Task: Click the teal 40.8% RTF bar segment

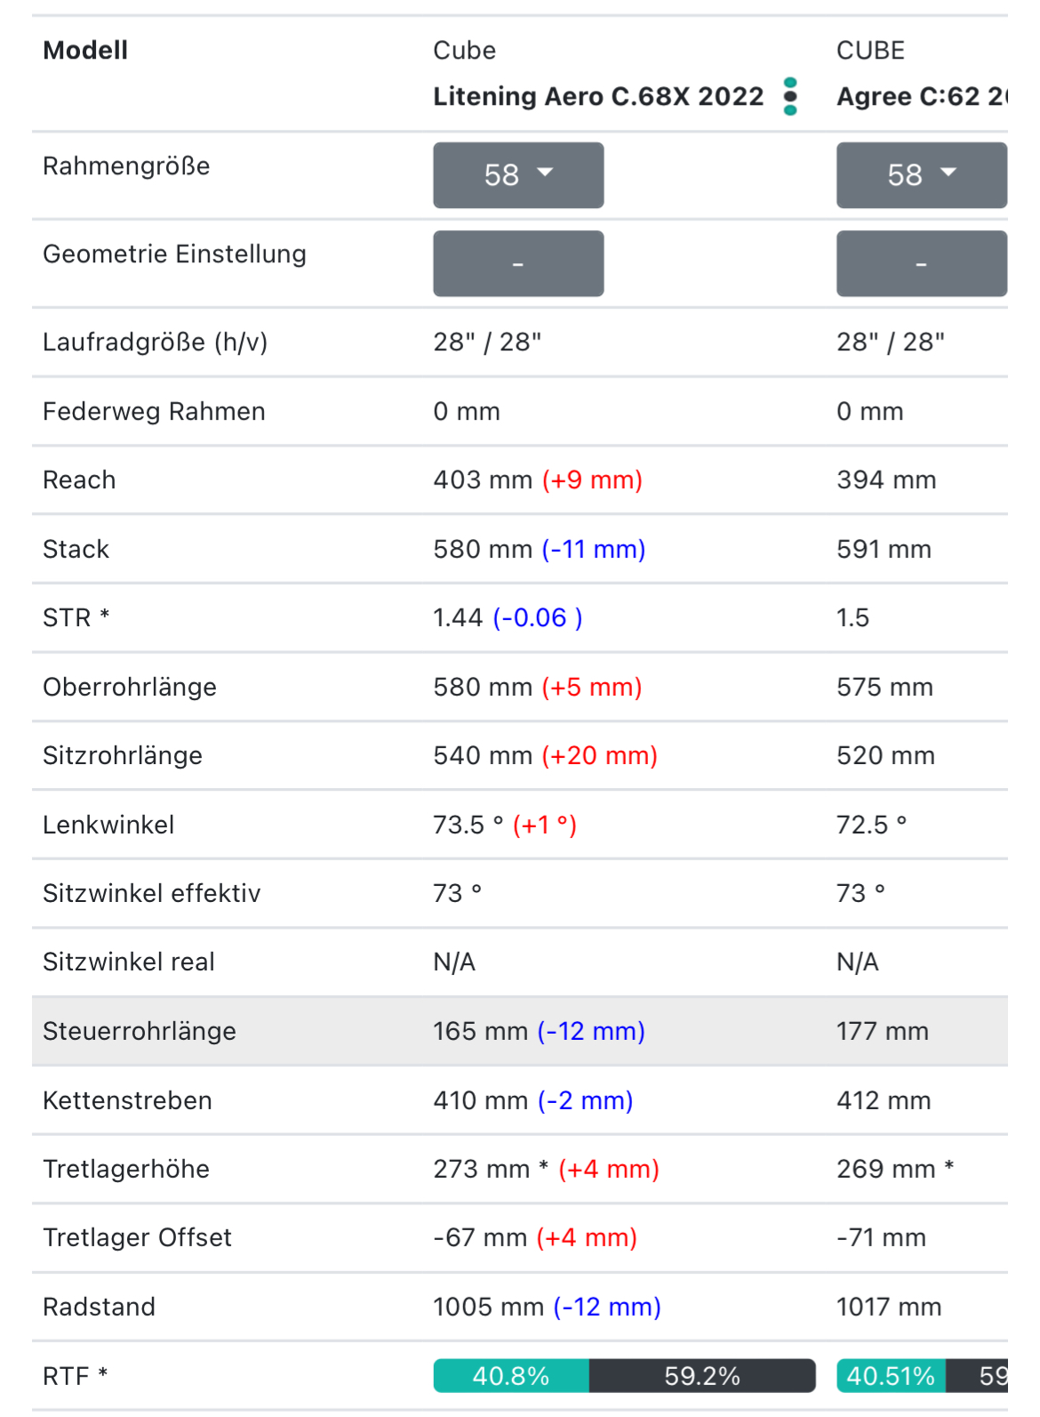Action: click(511, 1376)
